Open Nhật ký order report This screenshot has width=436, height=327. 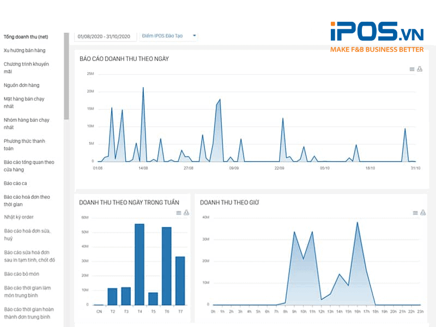click(19, 217)
